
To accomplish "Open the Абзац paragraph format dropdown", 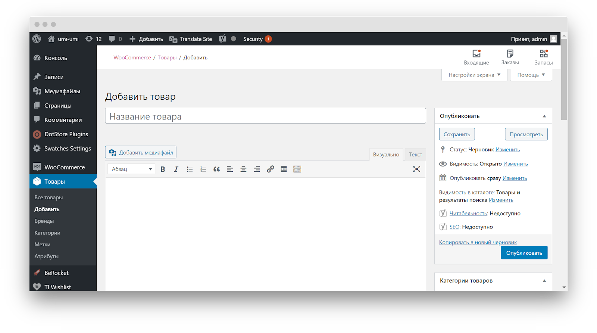I will [x=131, y=169].
